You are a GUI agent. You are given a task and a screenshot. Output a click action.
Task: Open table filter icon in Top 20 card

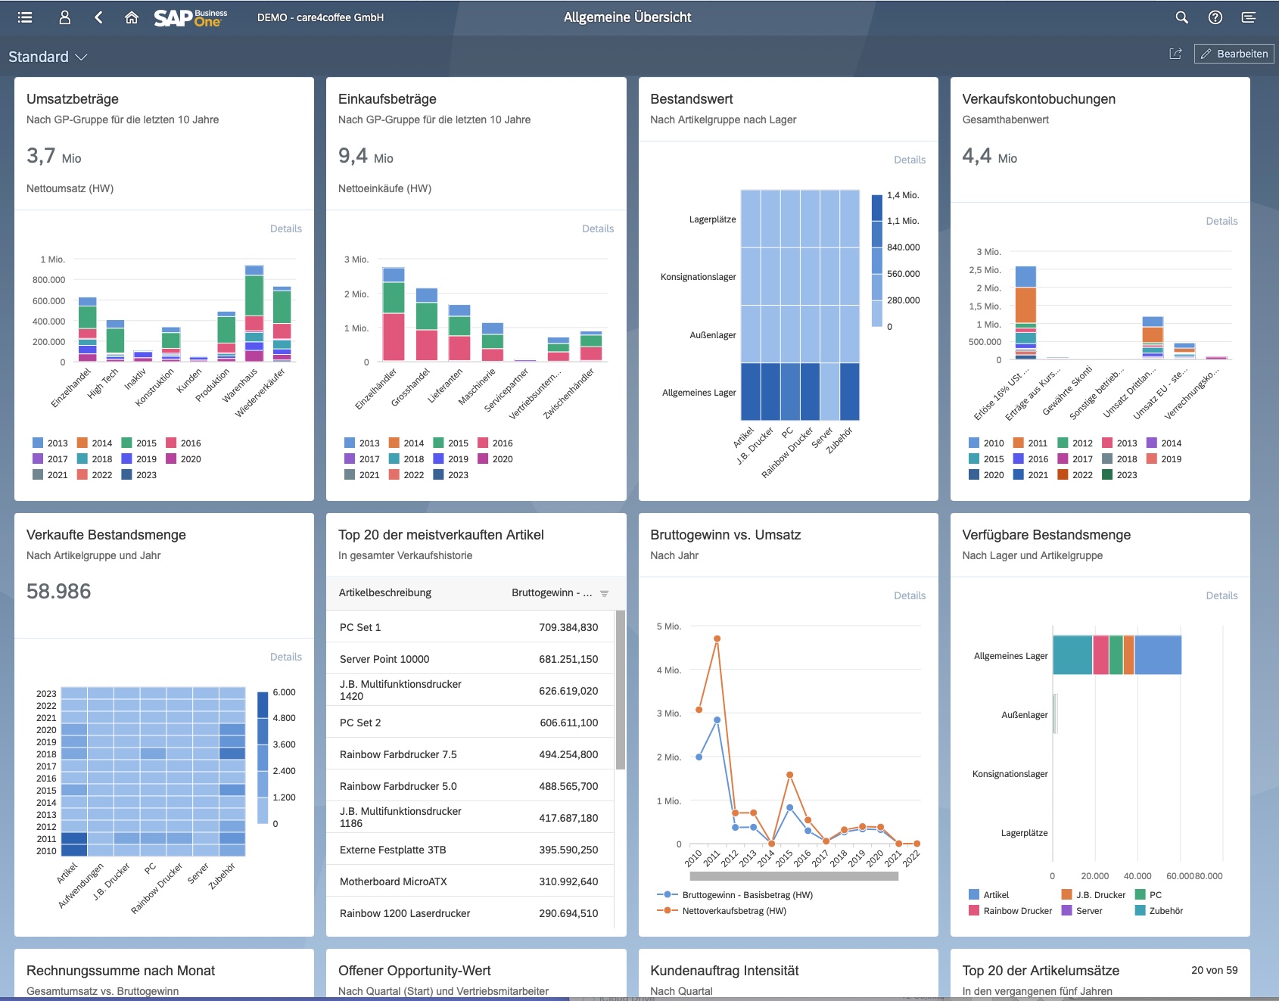[604, 593]
